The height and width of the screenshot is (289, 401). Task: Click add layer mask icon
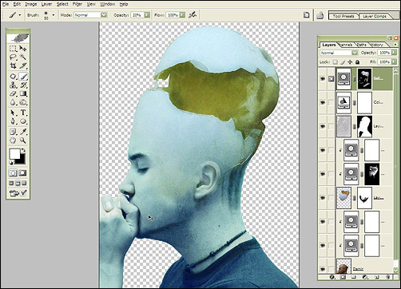point(343,277)
